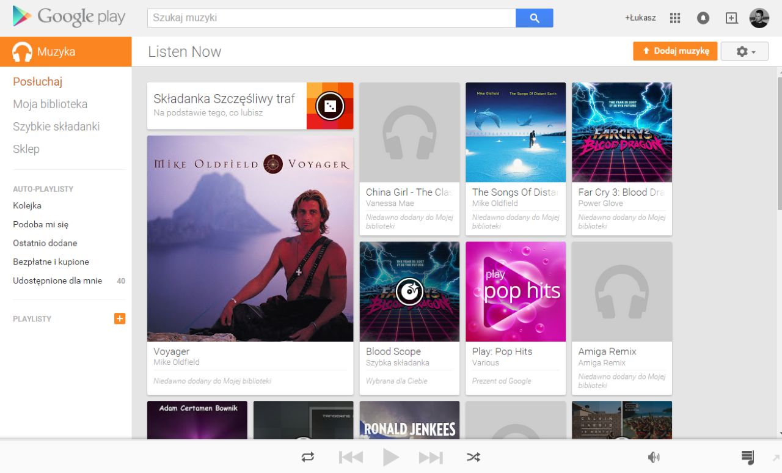
Task: Click Power Glove artist name
Action: click(601, 204)
